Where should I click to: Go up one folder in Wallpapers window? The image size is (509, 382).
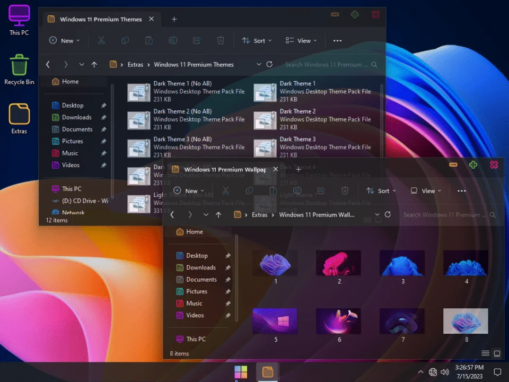point(218,215)
